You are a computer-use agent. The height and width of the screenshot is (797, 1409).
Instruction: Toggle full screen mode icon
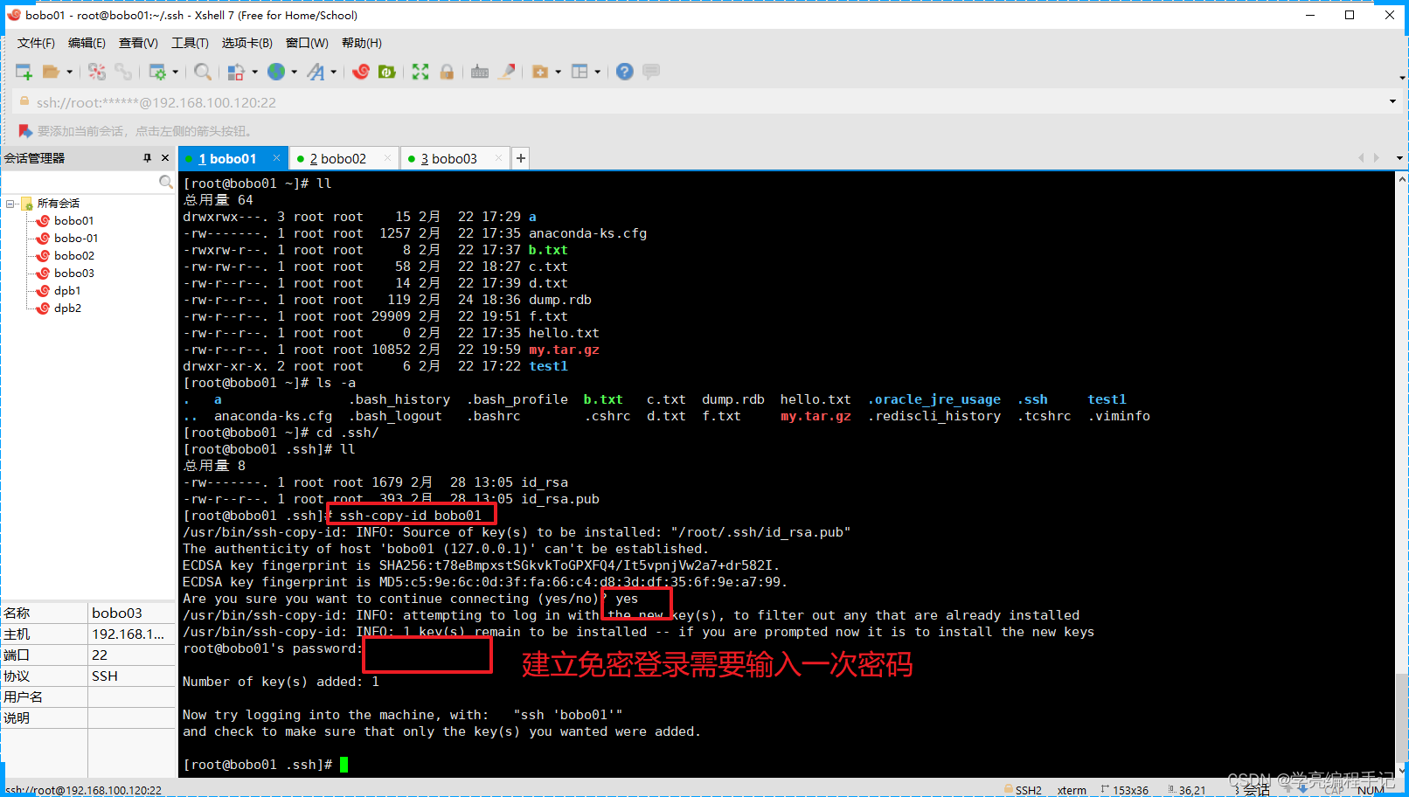tap(420, 72)
